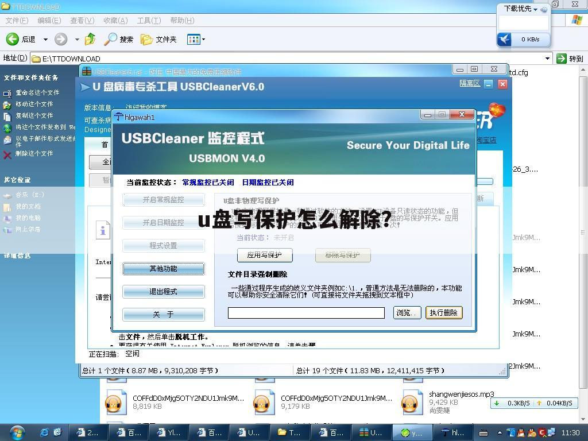Click the 程式设置 button
The width and height of the screenshot is (588, 441).
(x=164, y=246)
